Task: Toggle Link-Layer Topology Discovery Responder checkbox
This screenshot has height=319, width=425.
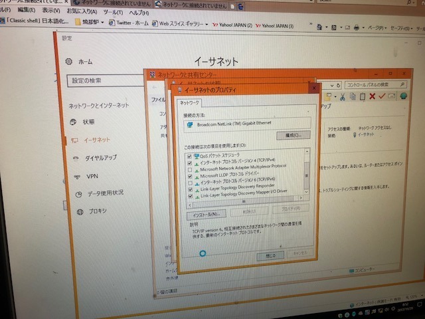Action: tap(191, 189)
